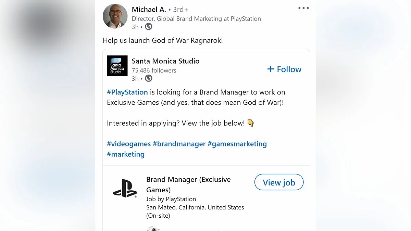Click the Michael A. name link
This screenshot has height=231, width=411.
pyautogui.click(x=149, y=9)
